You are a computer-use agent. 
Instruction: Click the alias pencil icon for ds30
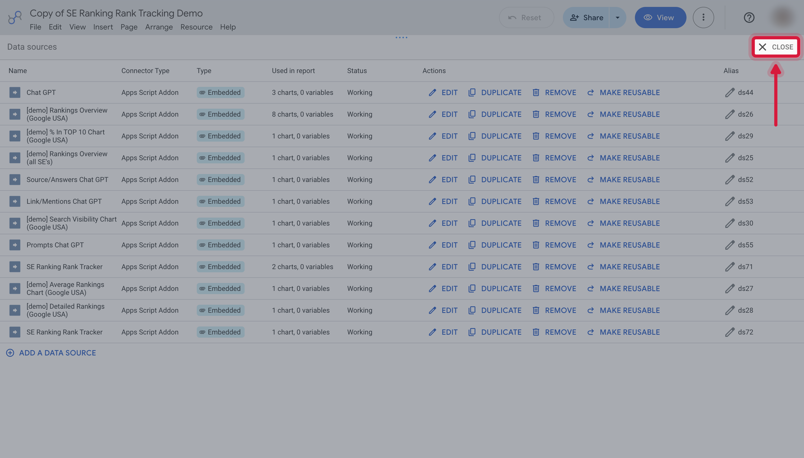click(x=730, y=223)
